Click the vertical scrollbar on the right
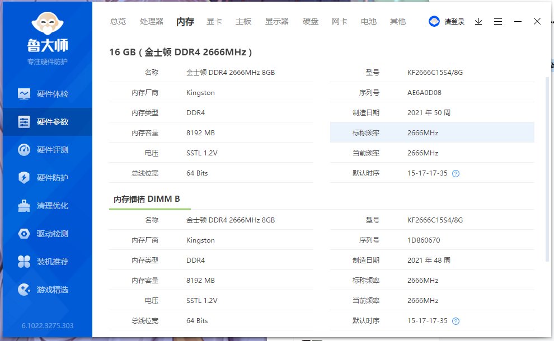Viewport: 554px width, 341px height. point(548,169)
